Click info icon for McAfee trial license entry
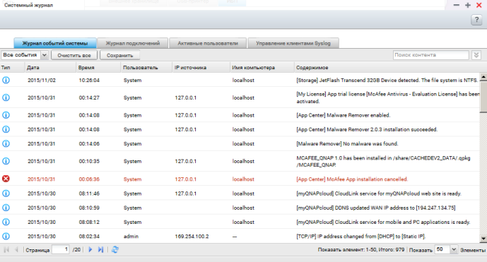 pos(6,97)
